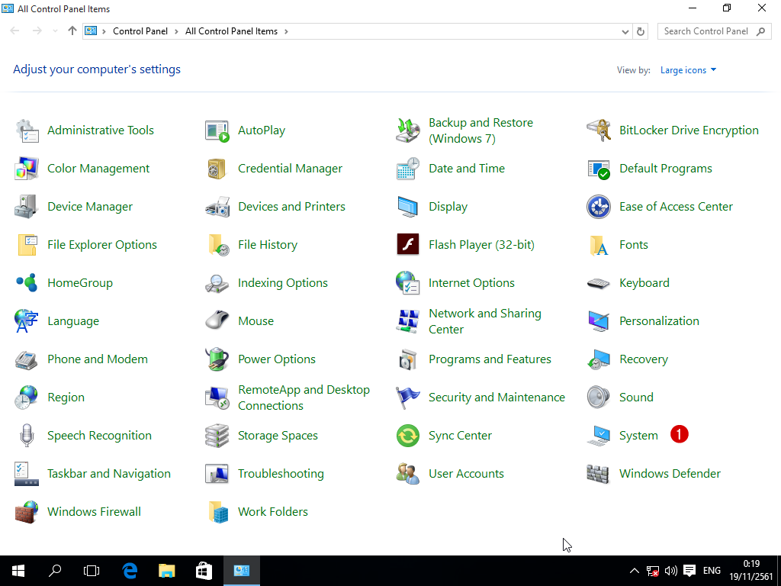
Task: Click the Mouse icon
Action: pyautogui.click(x=217, y=321)
